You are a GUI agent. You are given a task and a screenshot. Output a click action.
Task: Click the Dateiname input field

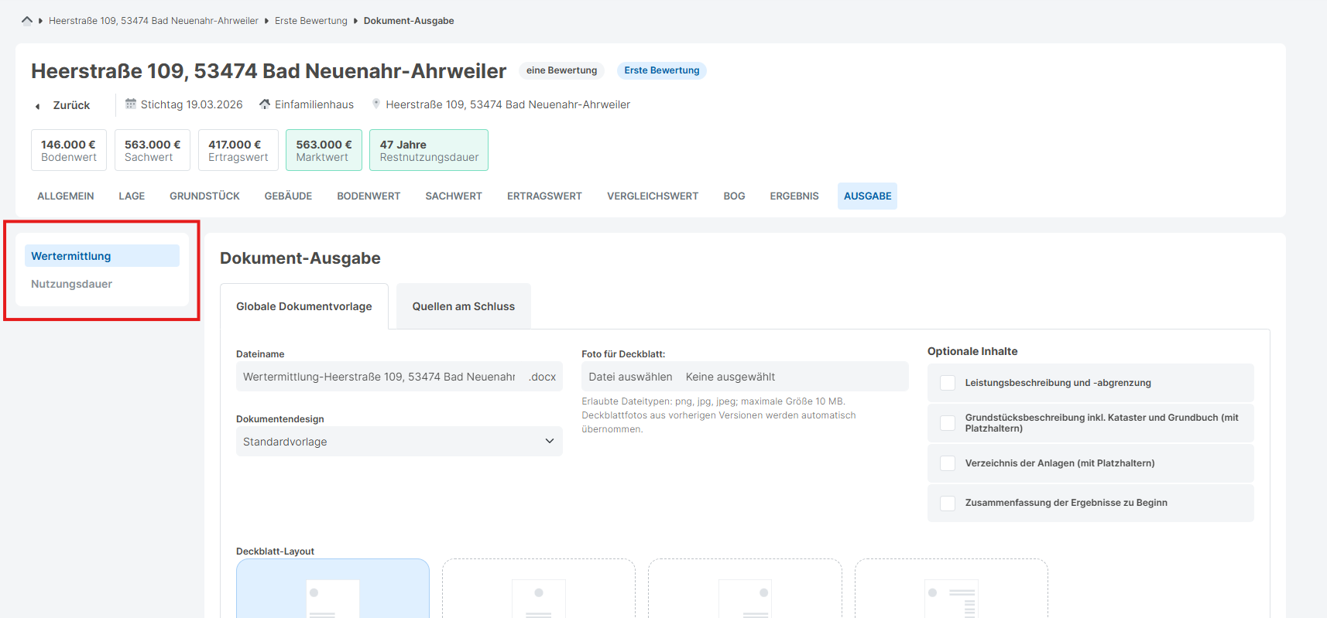click(379, 377)
